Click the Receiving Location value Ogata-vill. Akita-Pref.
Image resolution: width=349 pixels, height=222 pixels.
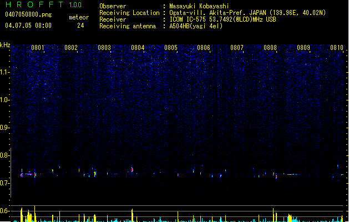tap(208, 13)
